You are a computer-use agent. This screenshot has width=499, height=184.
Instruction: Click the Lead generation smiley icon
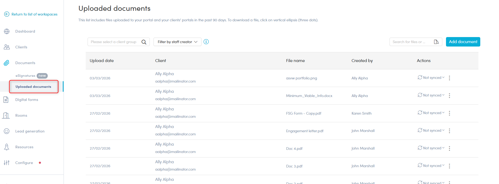(x=7, y=131)
